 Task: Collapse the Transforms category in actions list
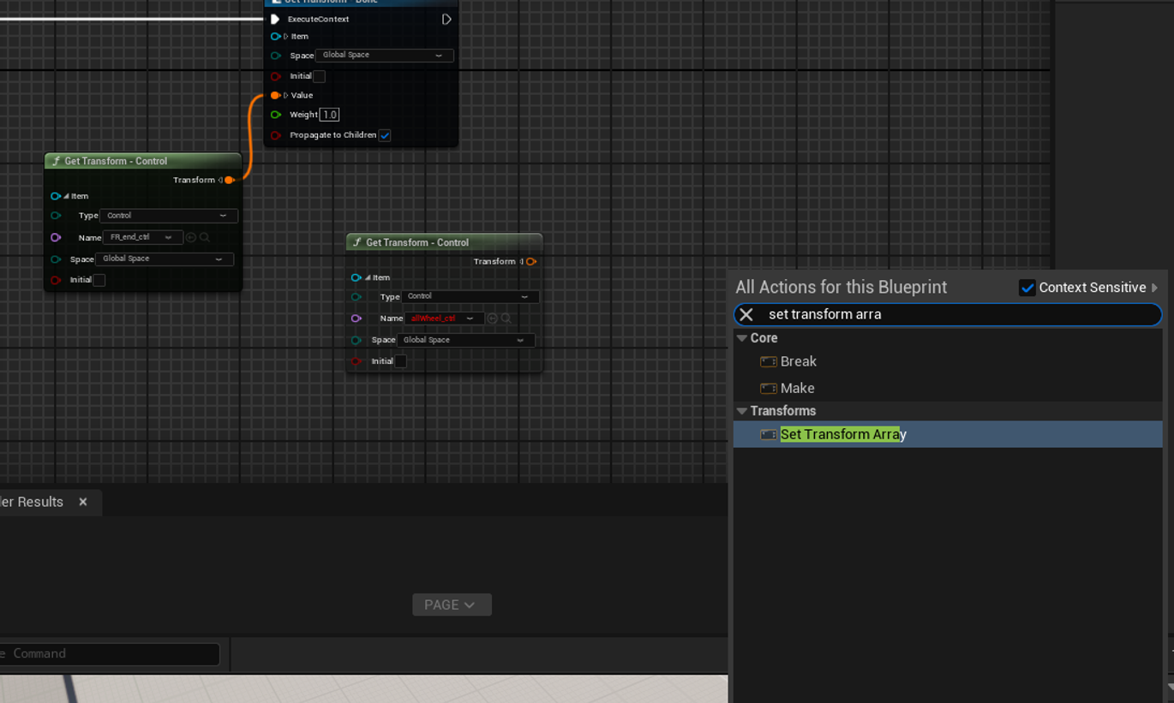tap(742, 411)
